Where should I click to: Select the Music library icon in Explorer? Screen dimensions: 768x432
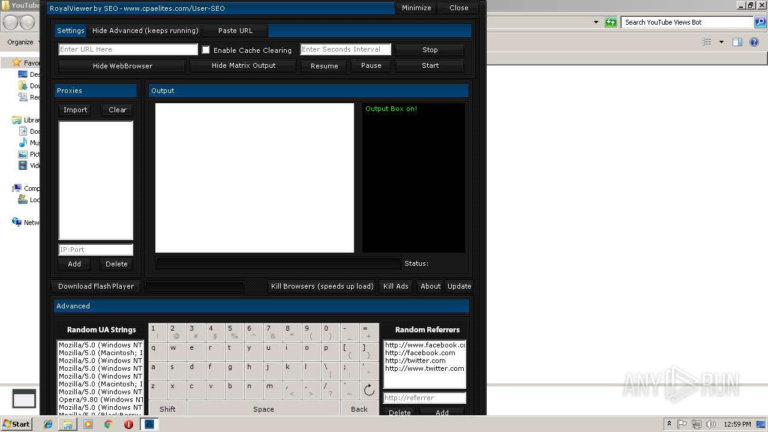coord(23,143)
